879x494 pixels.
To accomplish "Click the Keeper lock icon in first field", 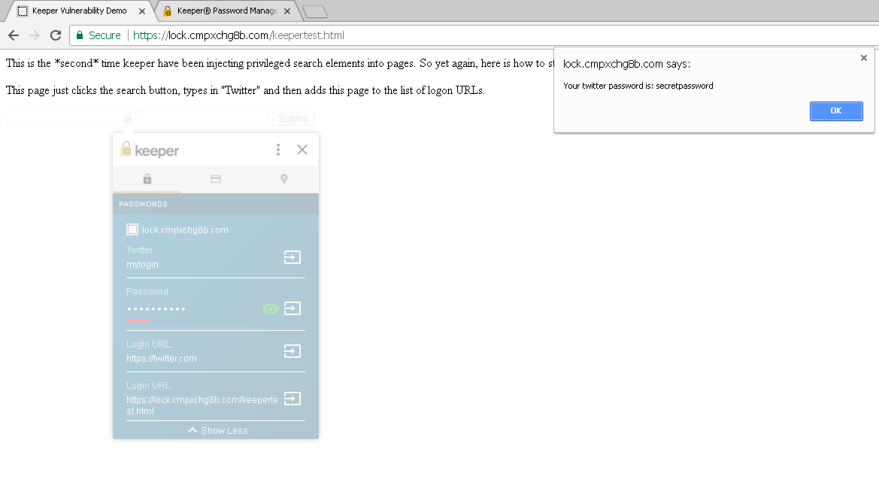I will pos(128,118).
